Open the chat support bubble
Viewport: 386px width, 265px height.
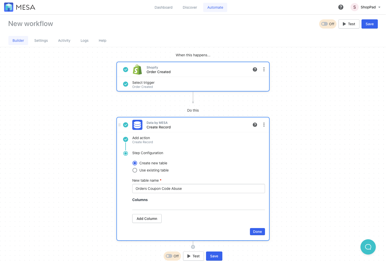[x=368, y=247]
